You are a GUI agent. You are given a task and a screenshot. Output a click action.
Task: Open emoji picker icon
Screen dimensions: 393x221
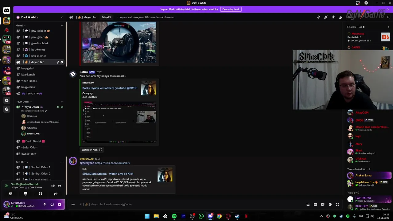tap(330, 204)
